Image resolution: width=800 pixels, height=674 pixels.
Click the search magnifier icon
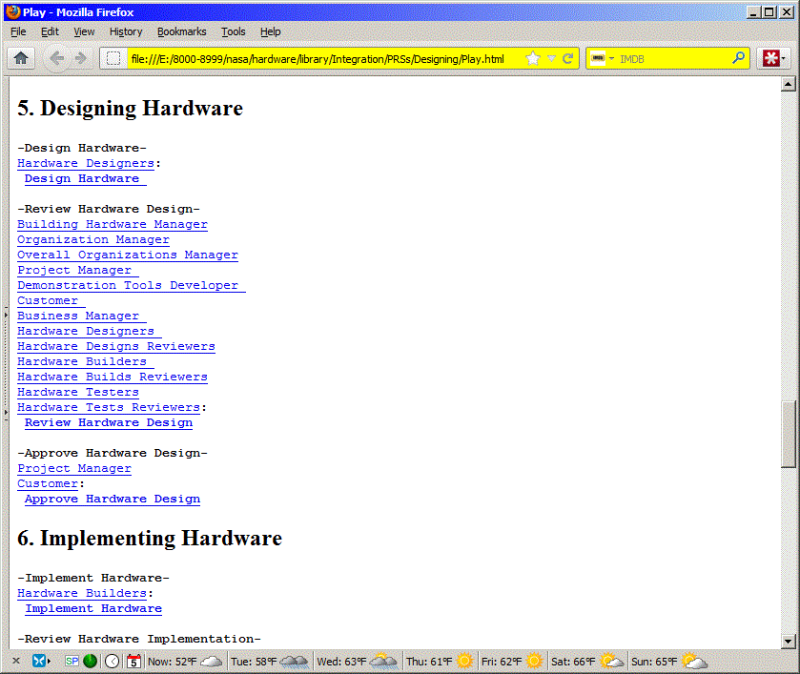click(x=738, y=58)
